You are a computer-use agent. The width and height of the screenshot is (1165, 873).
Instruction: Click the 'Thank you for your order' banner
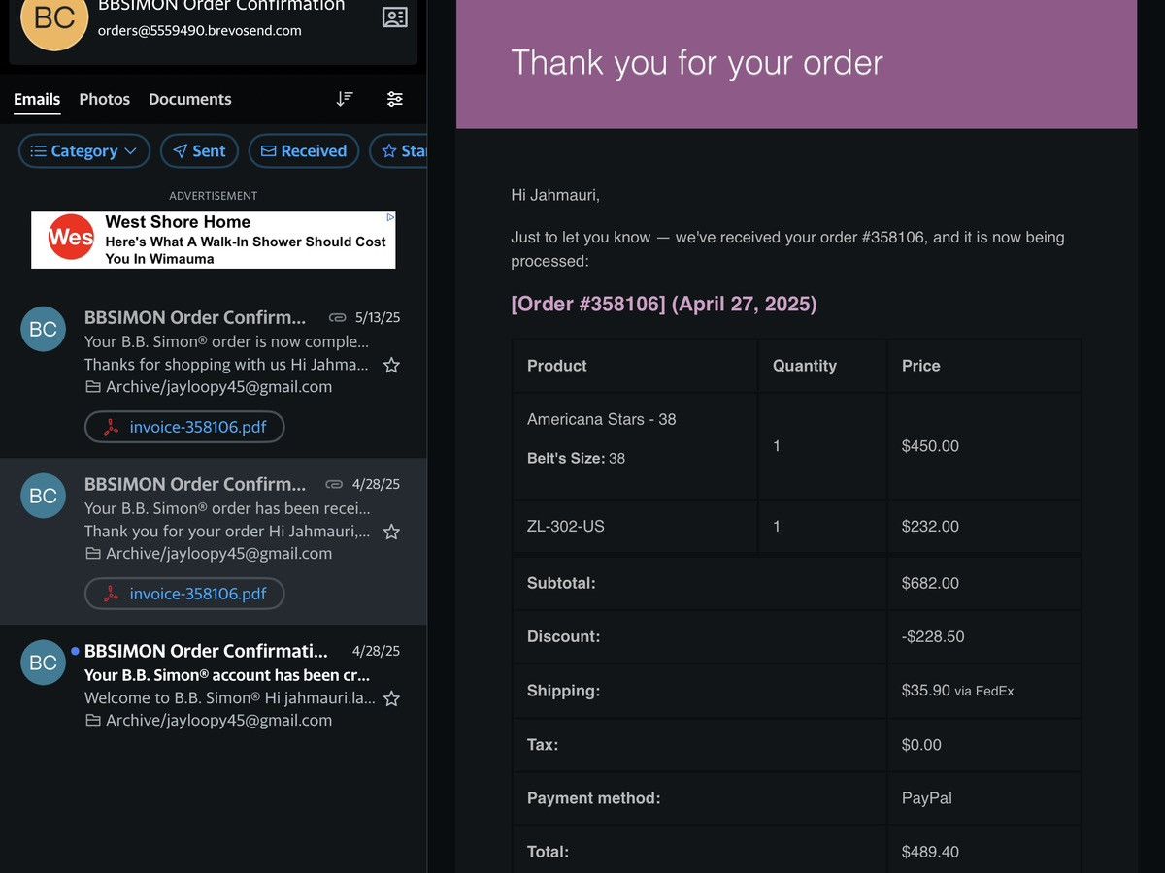(x=796, y=64)
